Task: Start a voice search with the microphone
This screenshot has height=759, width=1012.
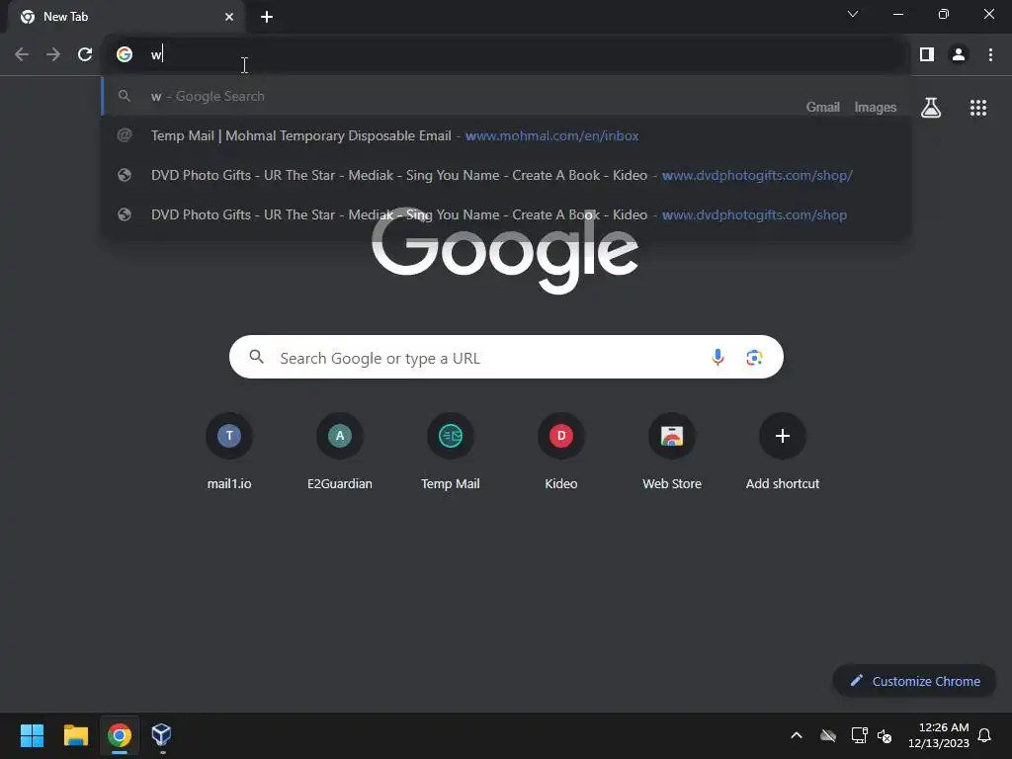Action: click(717, 357)
